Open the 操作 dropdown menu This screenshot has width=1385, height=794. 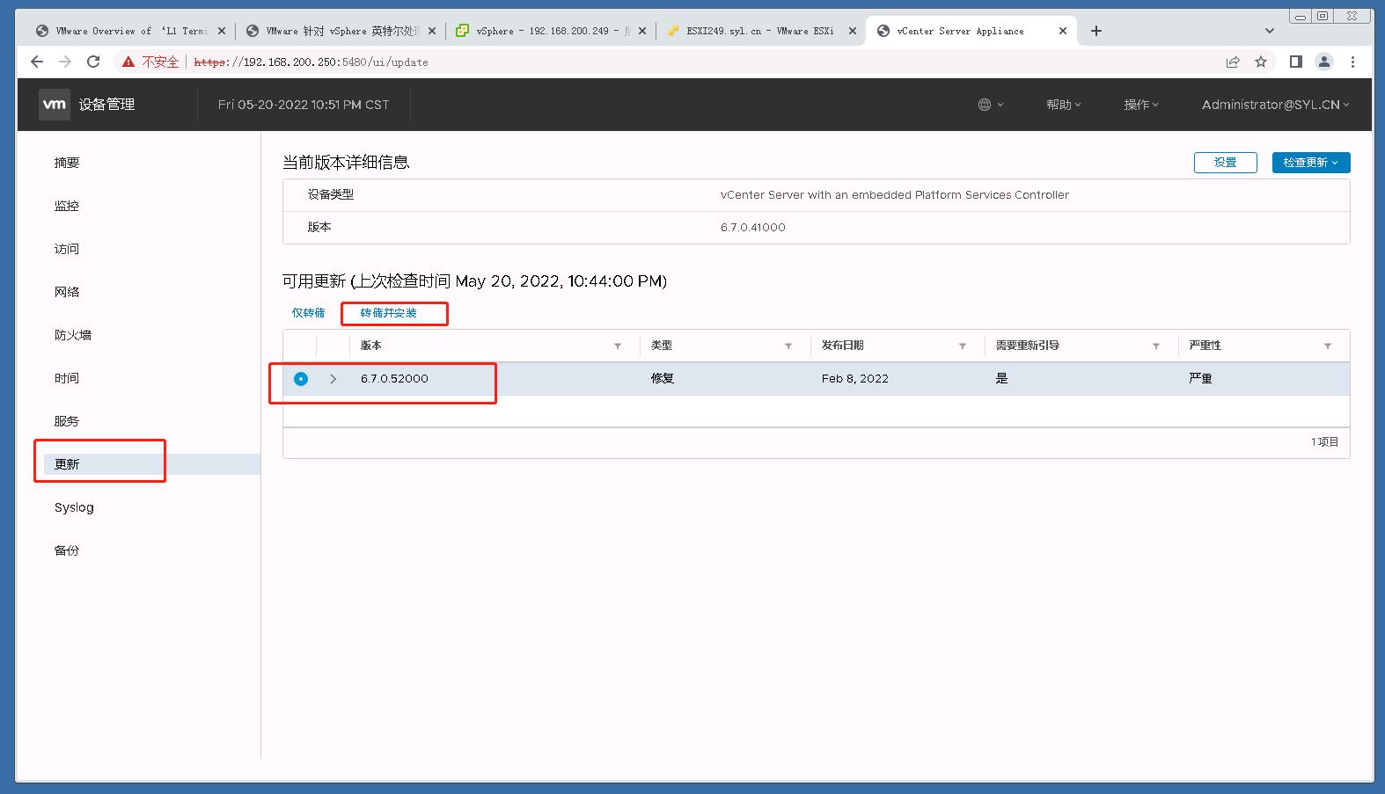(x=1140, y=105)
